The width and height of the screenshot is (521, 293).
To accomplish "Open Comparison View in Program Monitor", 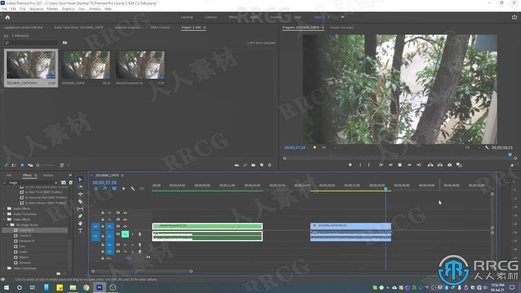I will click(x=459, y=165).
